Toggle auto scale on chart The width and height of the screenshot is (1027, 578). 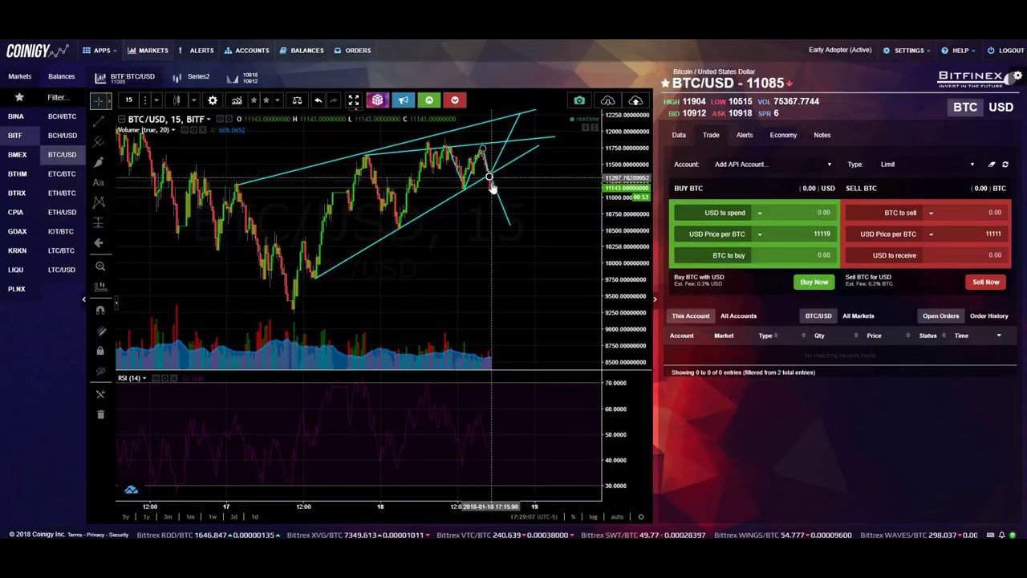point(617,517)
